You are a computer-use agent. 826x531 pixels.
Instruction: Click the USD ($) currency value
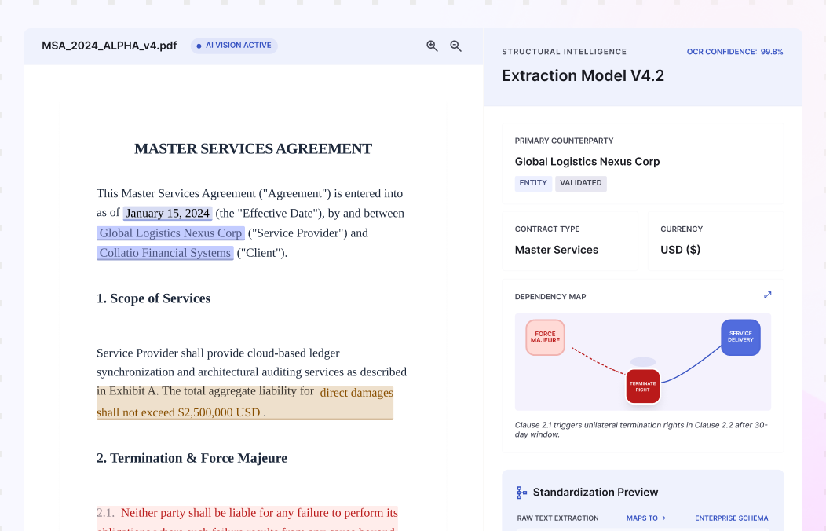pyautogui.click(x=680, y=250)
